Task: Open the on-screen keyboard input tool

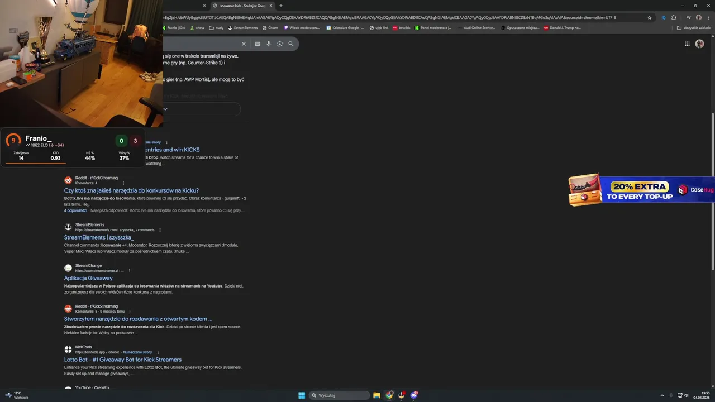Action: point(258,44)
